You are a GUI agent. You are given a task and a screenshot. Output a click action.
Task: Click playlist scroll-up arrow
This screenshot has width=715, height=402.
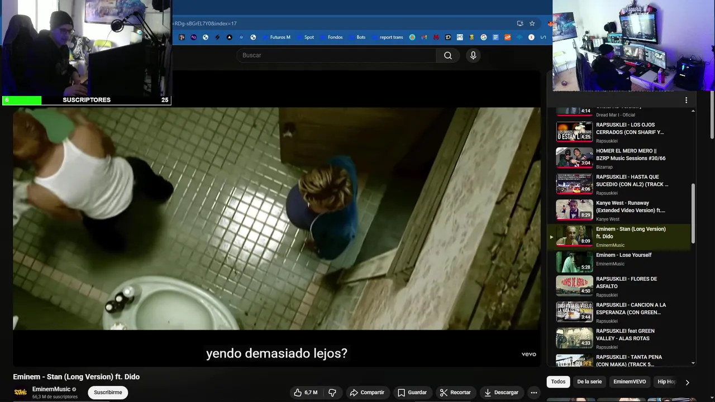[693, 111]
